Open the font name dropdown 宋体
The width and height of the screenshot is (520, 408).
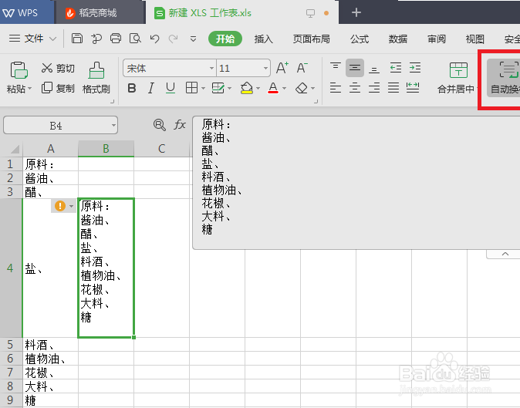coord(211,69)
